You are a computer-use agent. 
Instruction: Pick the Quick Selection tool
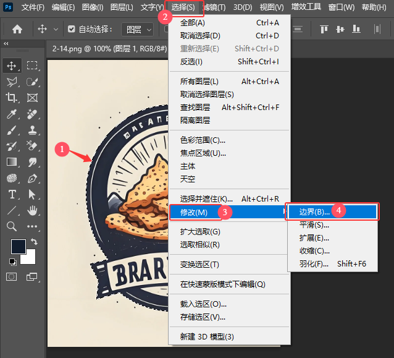[32, 82]
